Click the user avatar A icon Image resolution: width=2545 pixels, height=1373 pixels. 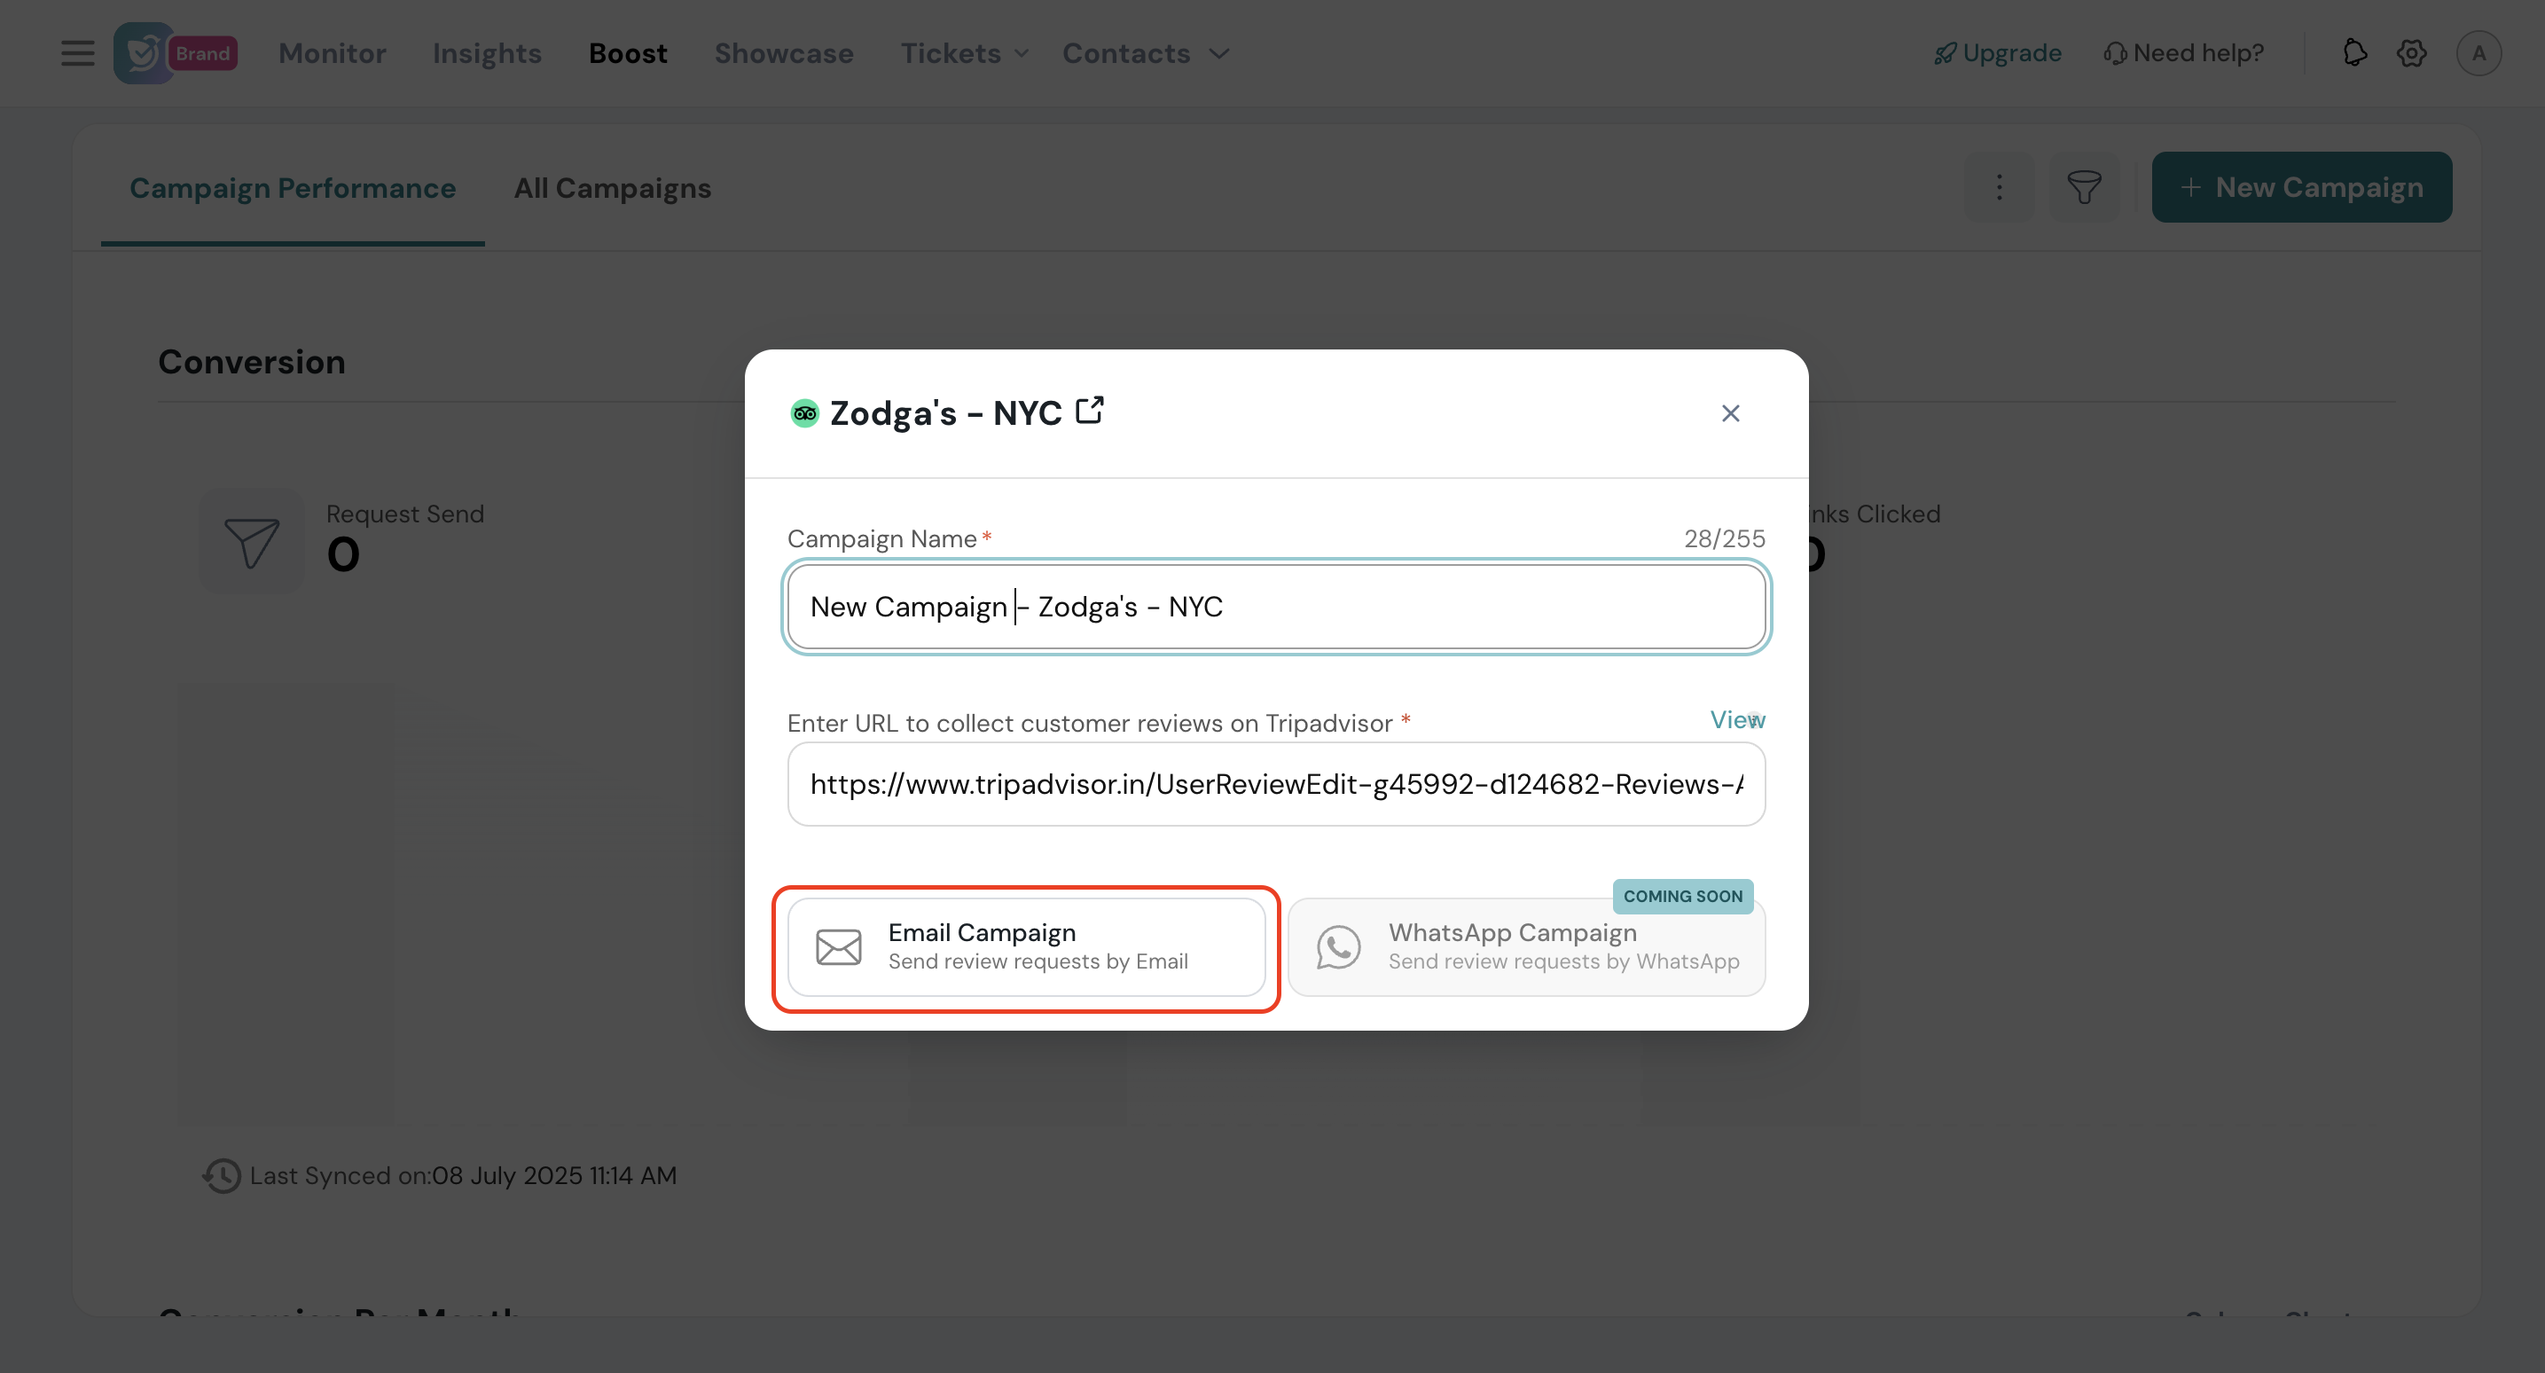click(x=2478, y=53)
